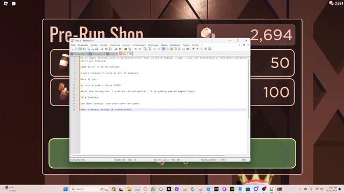Click the Replace toolbar icon
Screen dimensions: 344x193
[130, 49]
